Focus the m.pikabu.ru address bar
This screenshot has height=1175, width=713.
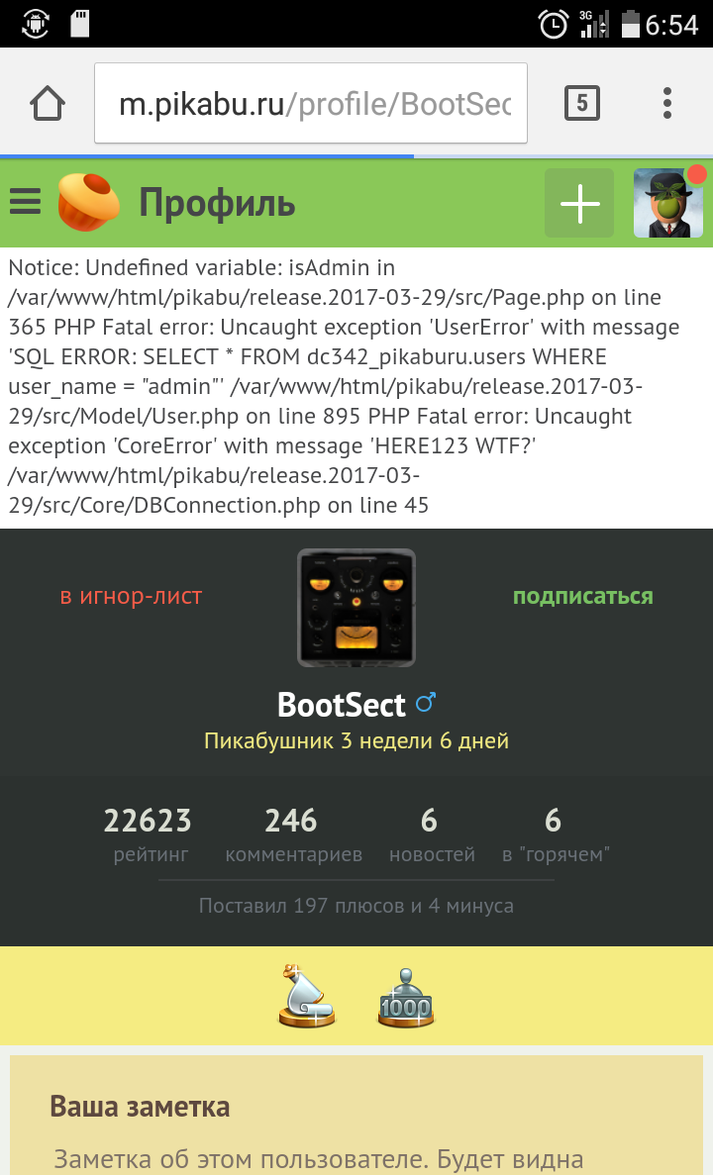[311, 104]
